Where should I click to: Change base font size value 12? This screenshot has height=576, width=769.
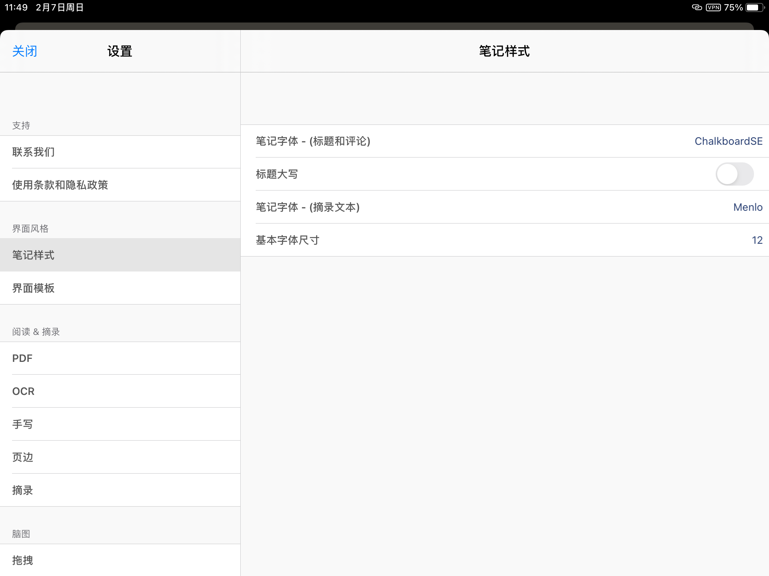pyautogui.click(x=757, y=240)
